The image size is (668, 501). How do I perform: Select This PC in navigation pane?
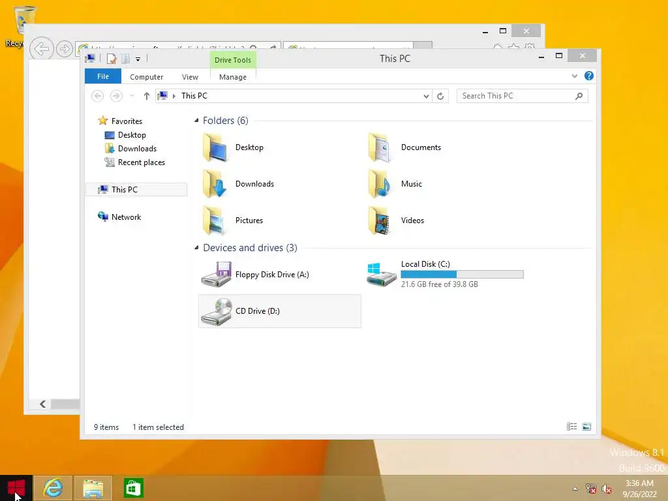[136, 190]
